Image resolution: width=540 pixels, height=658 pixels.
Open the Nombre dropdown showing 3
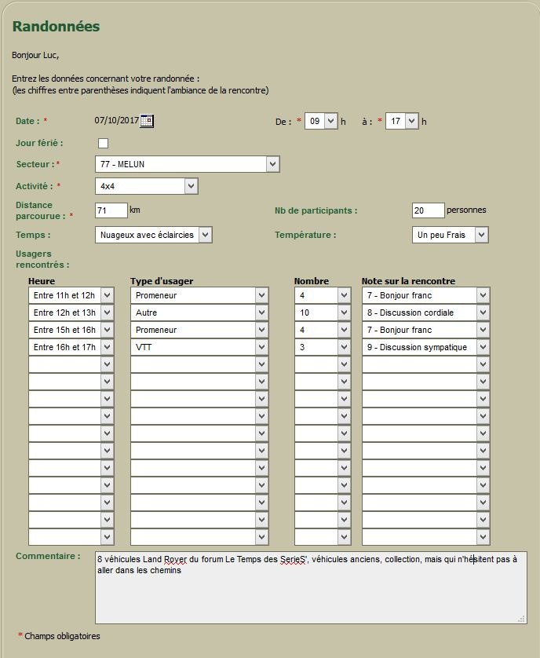[x=323, y=347]
